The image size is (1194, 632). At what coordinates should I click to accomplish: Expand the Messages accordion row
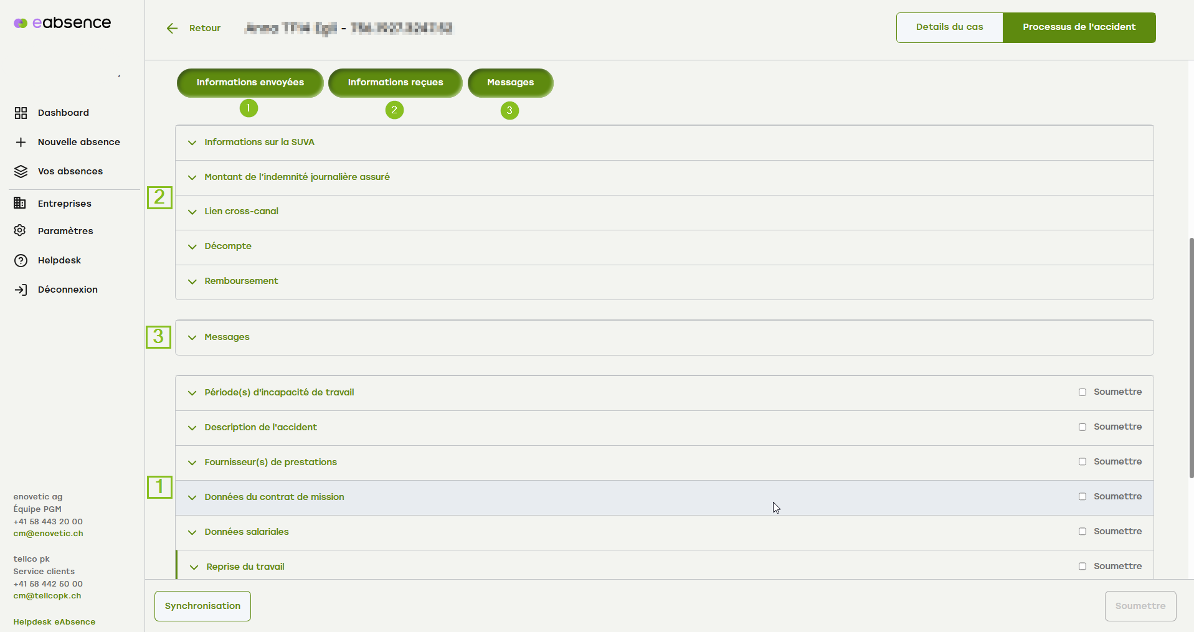pos(227,337)
